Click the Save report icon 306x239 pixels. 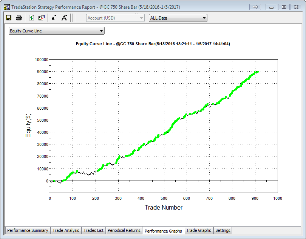(9, 18)
